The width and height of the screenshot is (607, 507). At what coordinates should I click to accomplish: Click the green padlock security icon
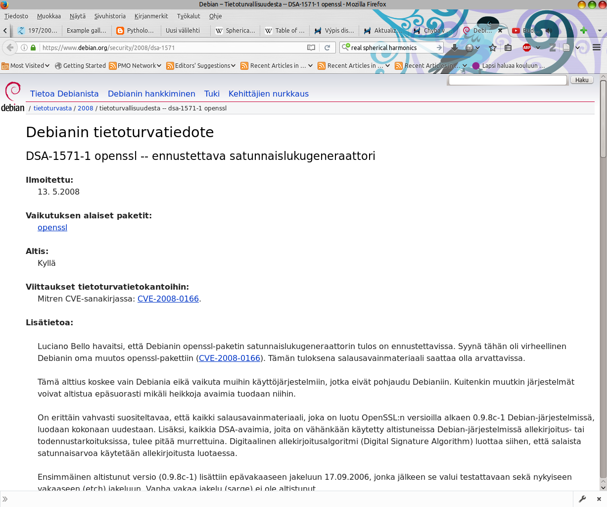pyautogui.click(x=33, y=48)
